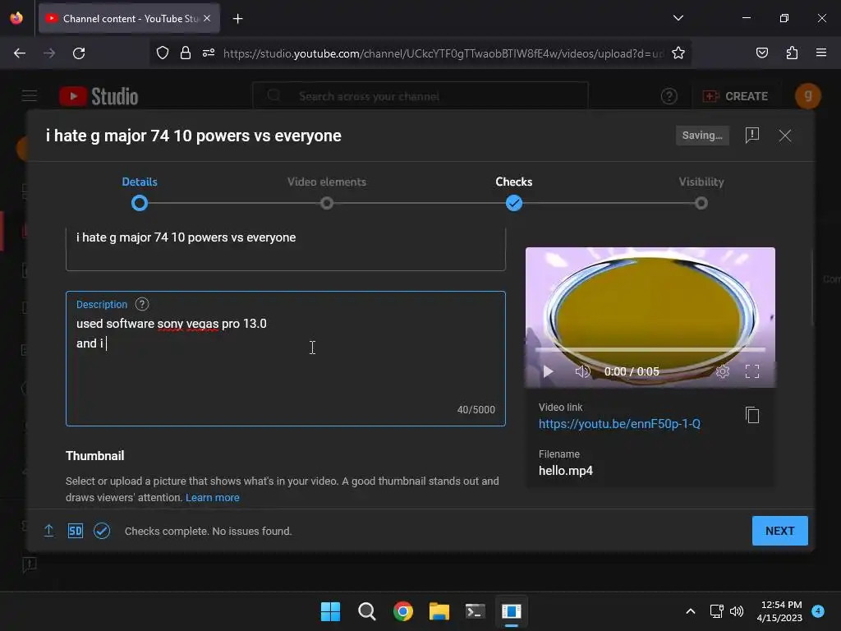Image resolution: width=841 pixels, height=631 pixels.
Task: Select the Channel content browser tab
Action: (129, 18)
